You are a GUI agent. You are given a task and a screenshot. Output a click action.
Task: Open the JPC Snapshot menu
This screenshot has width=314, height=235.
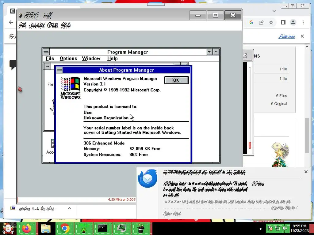click(x=37, y=25)
